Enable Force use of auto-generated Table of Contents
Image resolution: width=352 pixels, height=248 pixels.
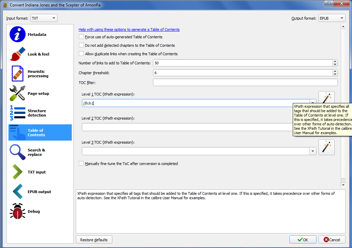pyautogui.click(x=81, y=37)
